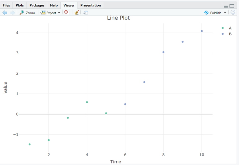Click the A data point at Time 3
This screenshot has height=165, width=239.
pyautogui.click(x=68, y=118)
